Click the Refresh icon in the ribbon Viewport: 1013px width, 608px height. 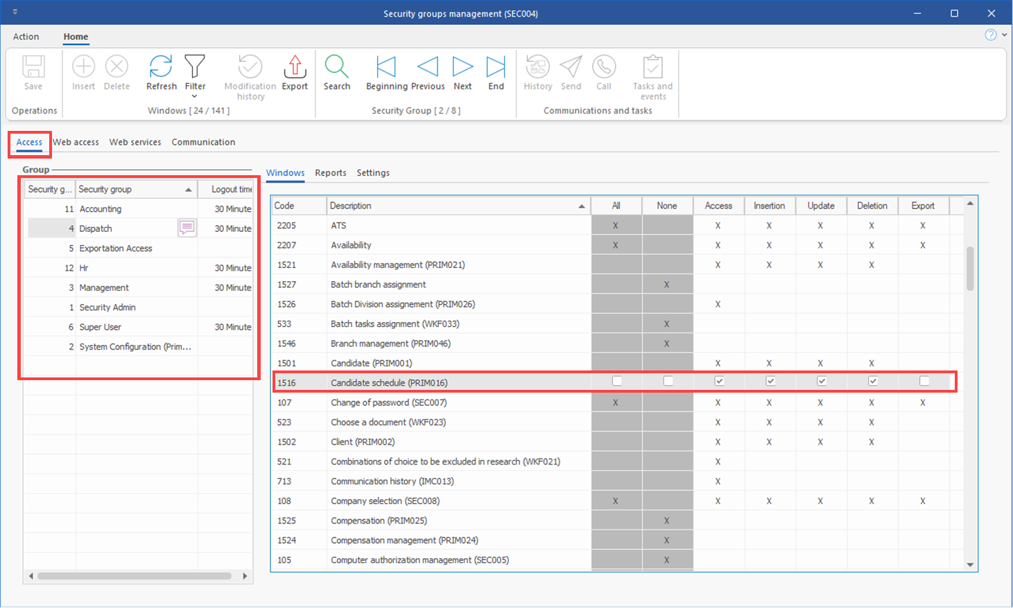pyautogui.click(x=161, y=68)
